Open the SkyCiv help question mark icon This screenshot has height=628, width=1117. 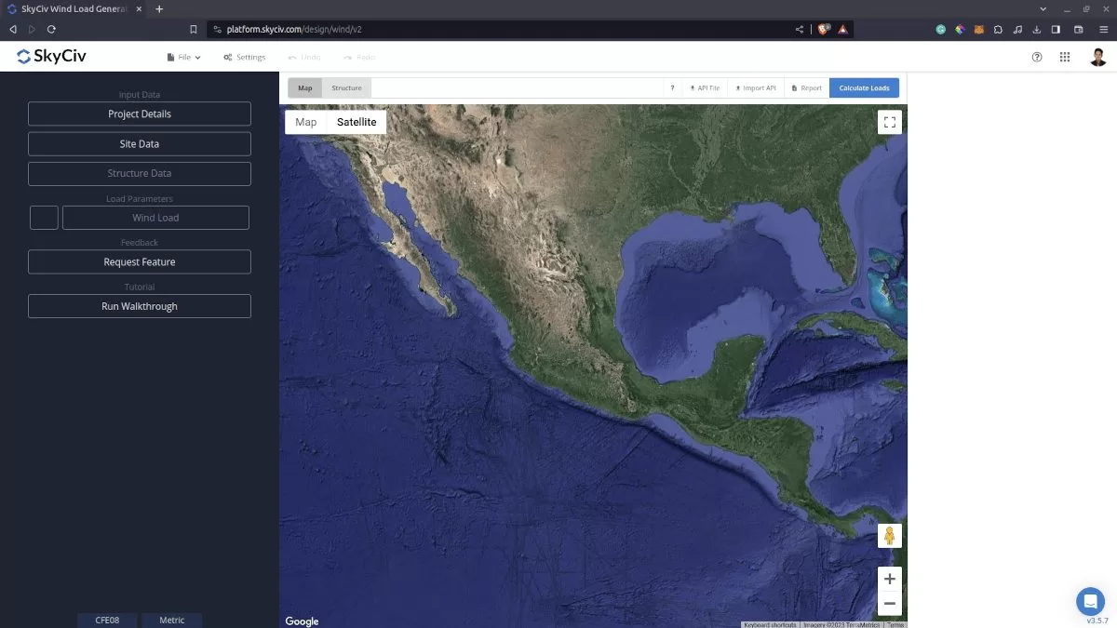(x=1037, y=57)
